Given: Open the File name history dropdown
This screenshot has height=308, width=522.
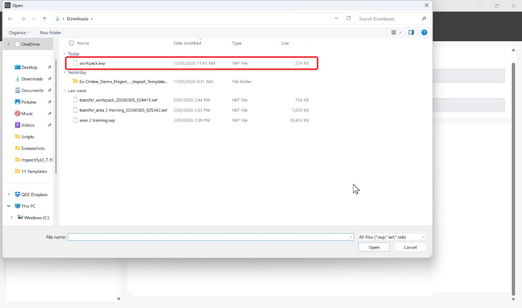Looking at the screenshot, I should pos(351,237).
